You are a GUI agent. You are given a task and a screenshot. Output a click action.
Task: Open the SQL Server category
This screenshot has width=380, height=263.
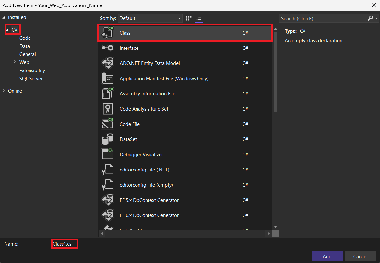(x=31, y=79)
